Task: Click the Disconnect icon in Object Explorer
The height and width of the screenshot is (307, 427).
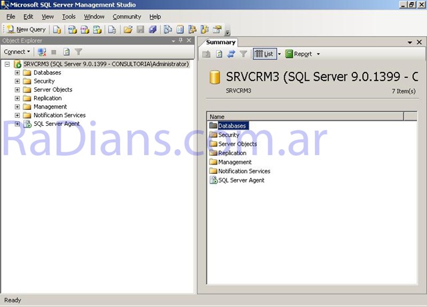Action: coord(42,51)
